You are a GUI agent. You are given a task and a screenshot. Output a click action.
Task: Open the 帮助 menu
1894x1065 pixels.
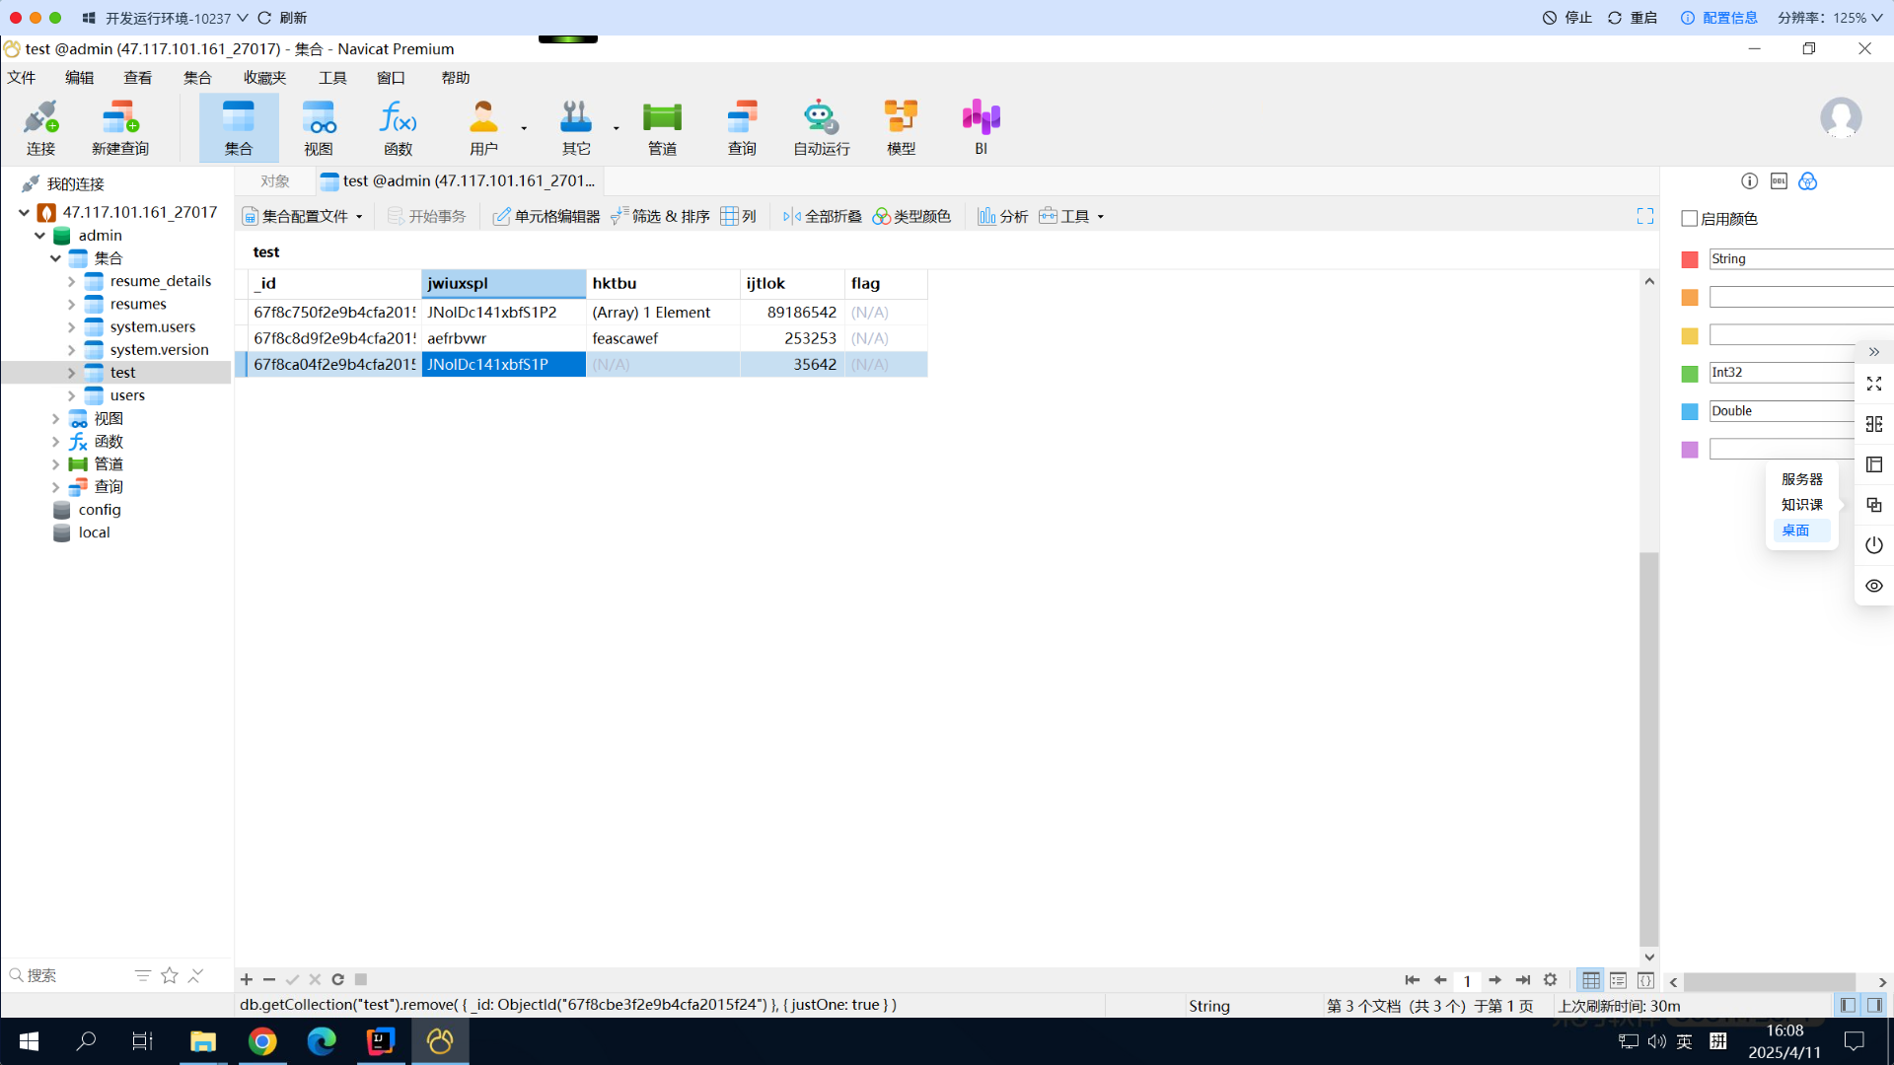(456, 78)
